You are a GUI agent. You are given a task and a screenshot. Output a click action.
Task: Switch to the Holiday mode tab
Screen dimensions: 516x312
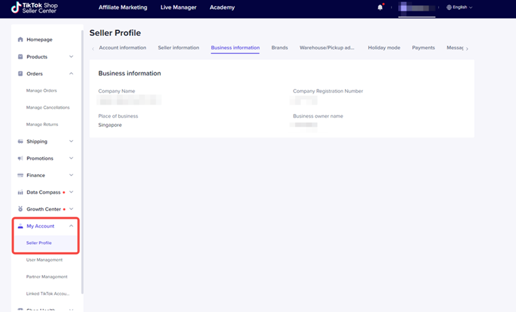[x=384, y=48]
